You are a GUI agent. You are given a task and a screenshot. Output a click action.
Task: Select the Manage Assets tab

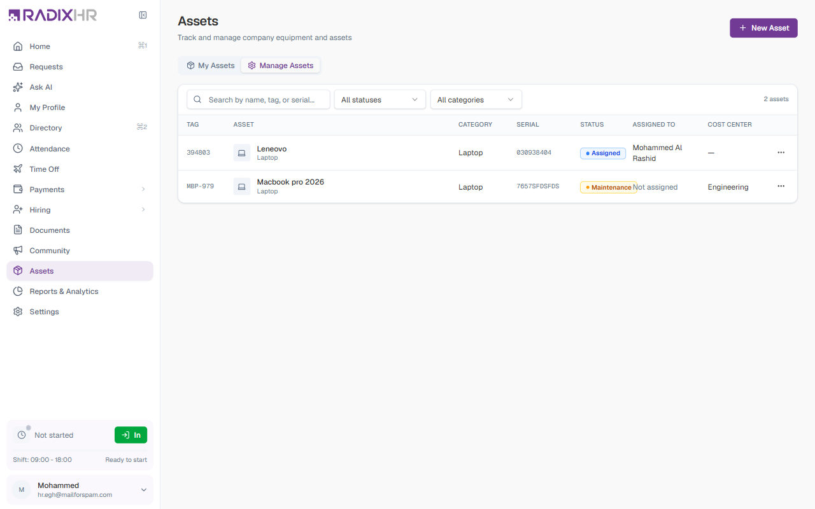pos(281,66)
